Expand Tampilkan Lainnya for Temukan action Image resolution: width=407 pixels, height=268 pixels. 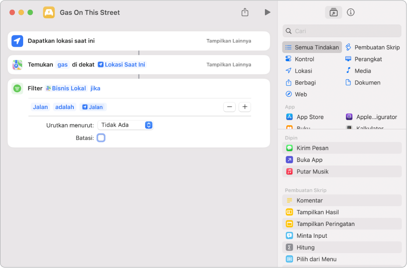tap(229, 64)
